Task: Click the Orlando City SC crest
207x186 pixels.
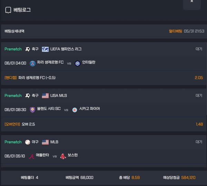Action: pos(32,110)
